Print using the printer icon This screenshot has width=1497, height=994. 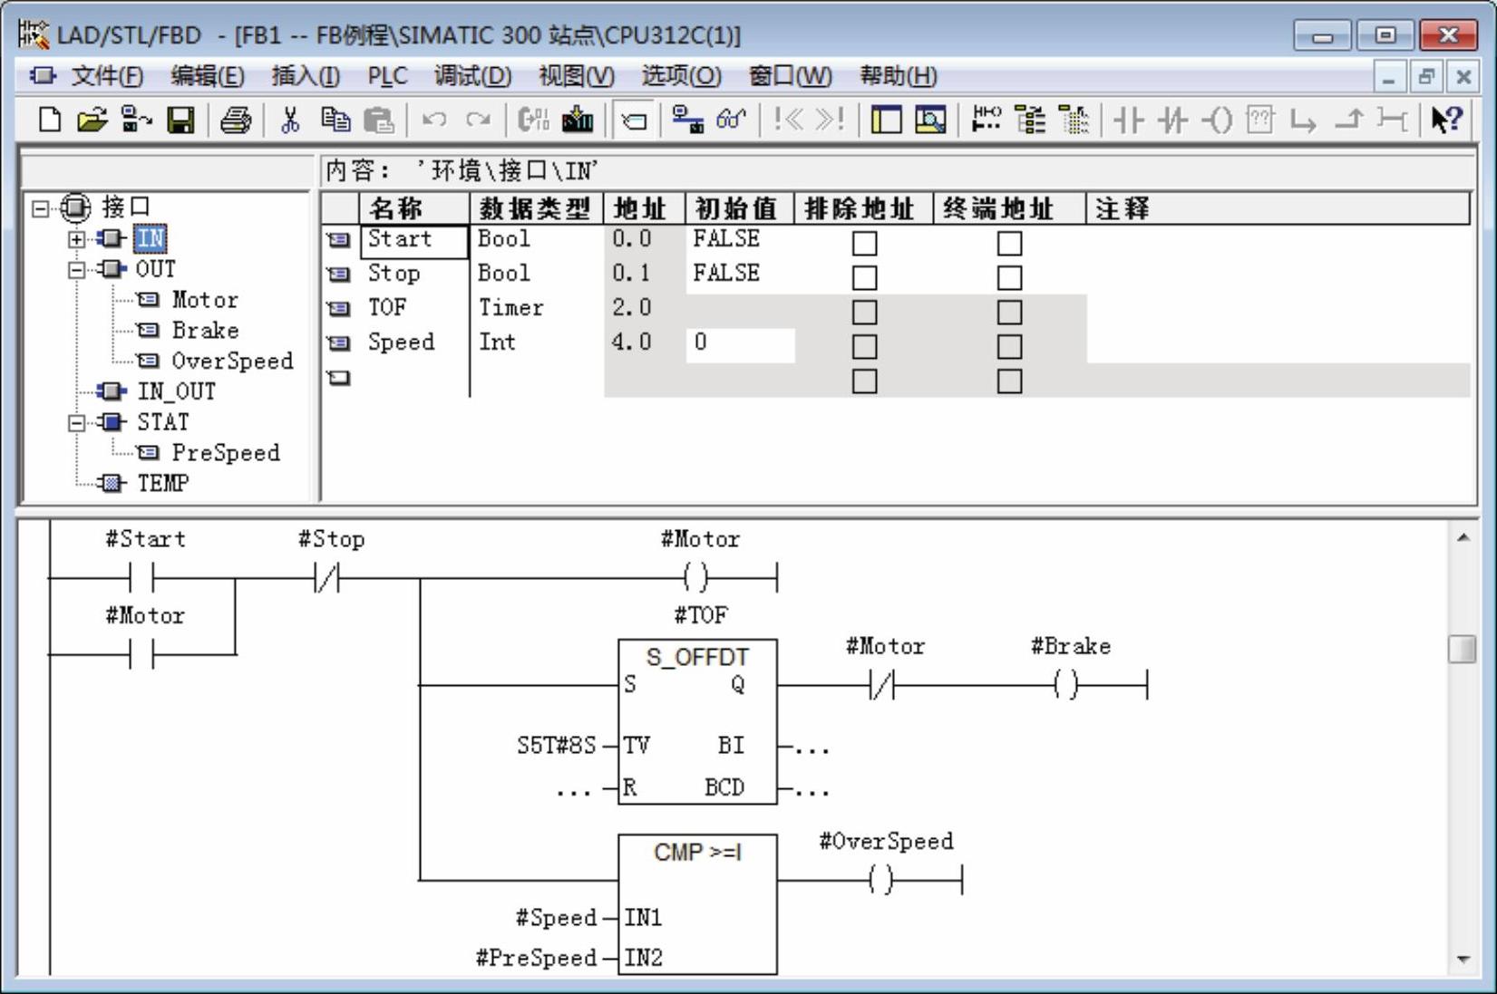pos(236,120)
